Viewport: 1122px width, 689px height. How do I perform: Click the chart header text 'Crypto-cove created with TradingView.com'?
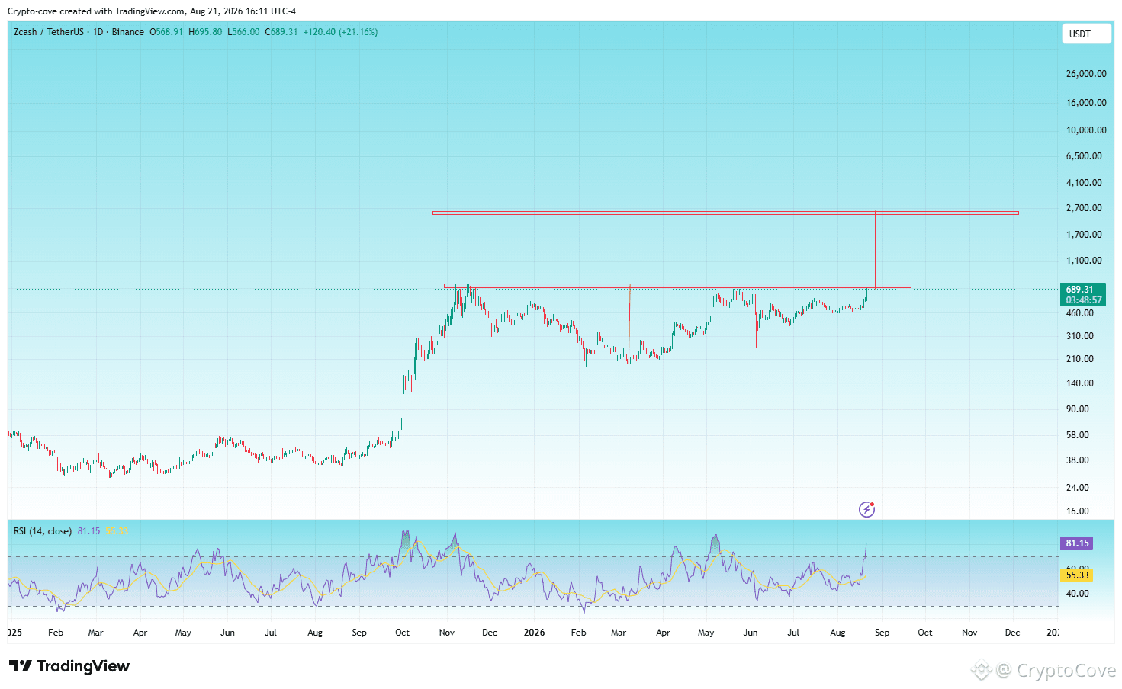96,11
